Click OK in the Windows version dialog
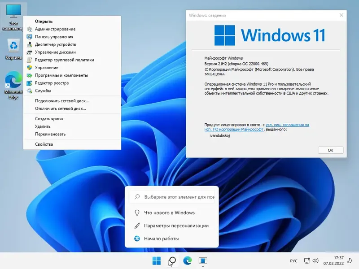The height and width of the screenshot is (269, 359). coord(330,150)
